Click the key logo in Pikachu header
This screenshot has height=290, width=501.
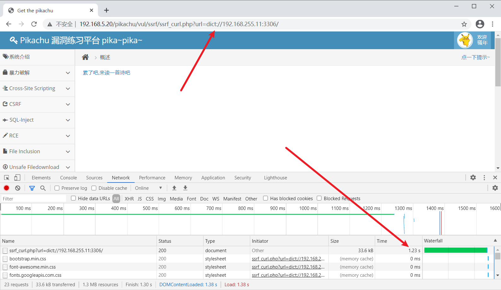(x=14, y=40)
